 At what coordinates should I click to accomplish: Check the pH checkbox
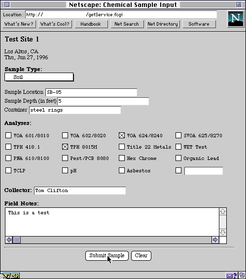point(65,170)
